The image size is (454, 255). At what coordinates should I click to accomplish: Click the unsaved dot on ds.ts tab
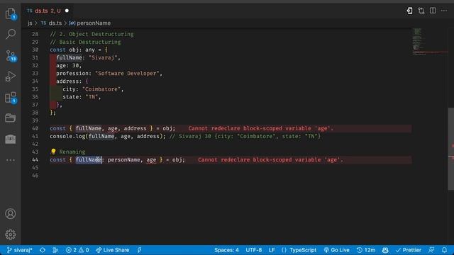click(67, 11)
